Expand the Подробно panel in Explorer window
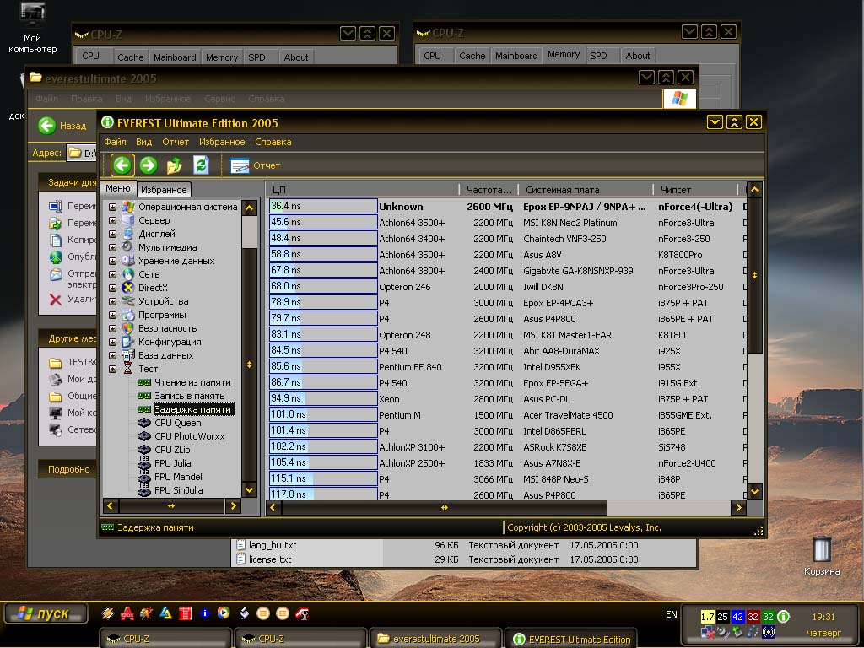Viewport: 864px width, 648px height. (69, 469)
